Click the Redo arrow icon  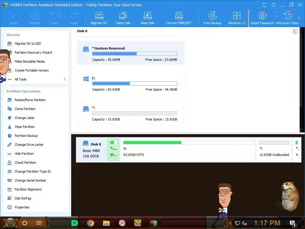(x=74, y=18)
